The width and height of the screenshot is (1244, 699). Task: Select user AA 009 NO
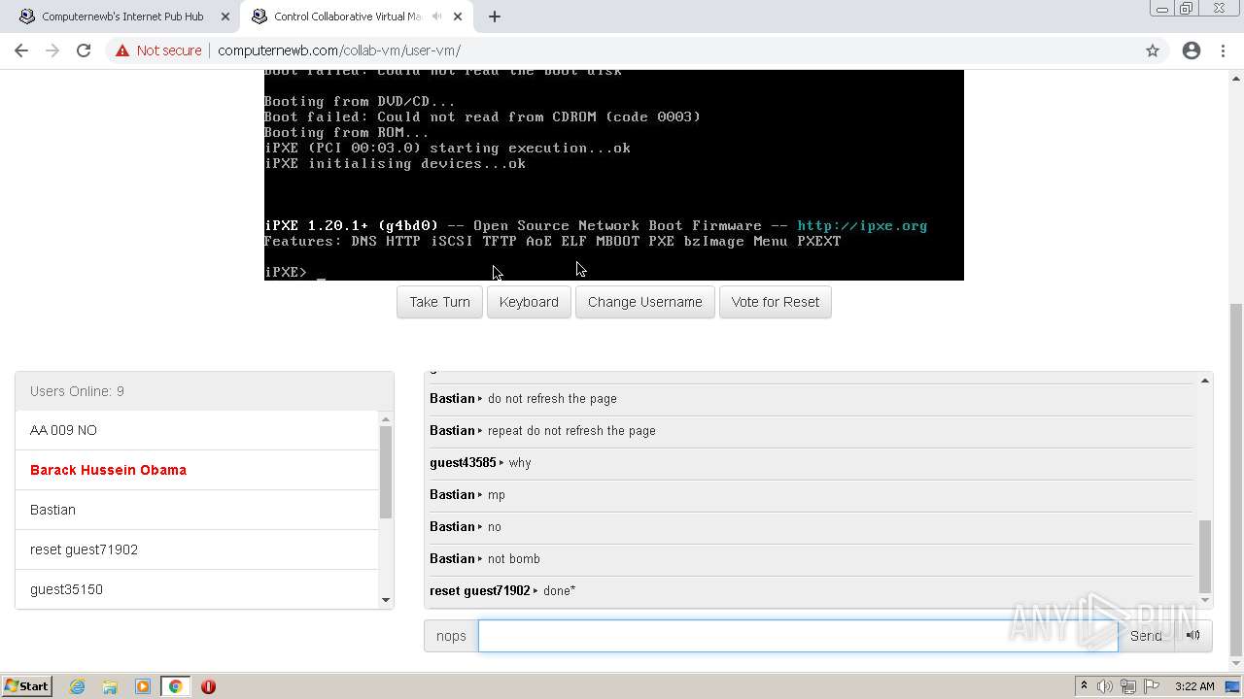pos(196,430)
